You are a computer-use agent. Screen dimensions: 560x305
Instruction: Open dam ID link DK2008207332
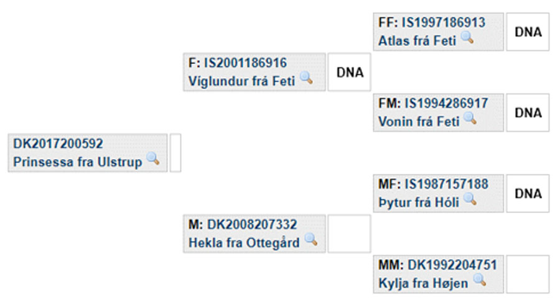click(252, 225)
